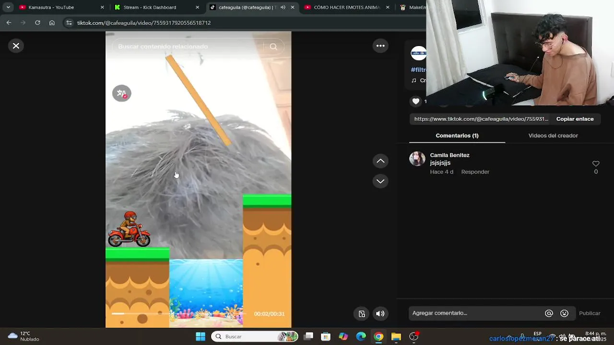The width and height of the screenshot is (614, 345).
Task: Close the 'Kamasutra - YouTube' tab
Action: [x=102, y=7]
